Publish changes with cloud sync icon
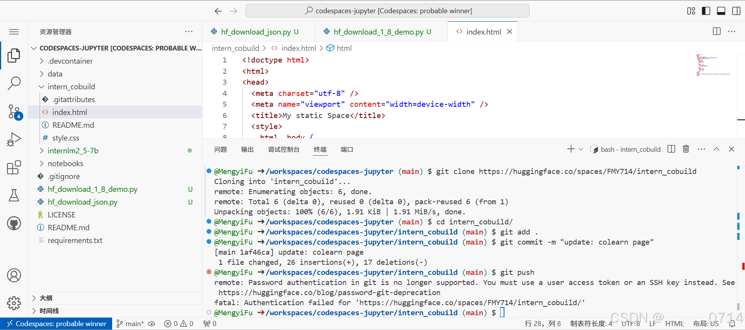Image resolution: width=745 pixels, height=330 pixels. [x=152, y=324]
